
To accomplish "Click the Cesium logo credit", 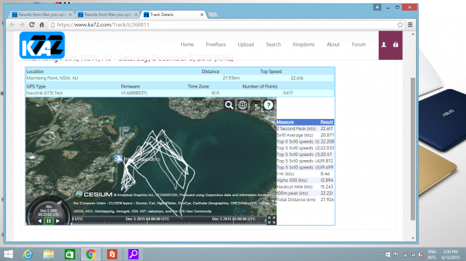I will click(94, 195).
